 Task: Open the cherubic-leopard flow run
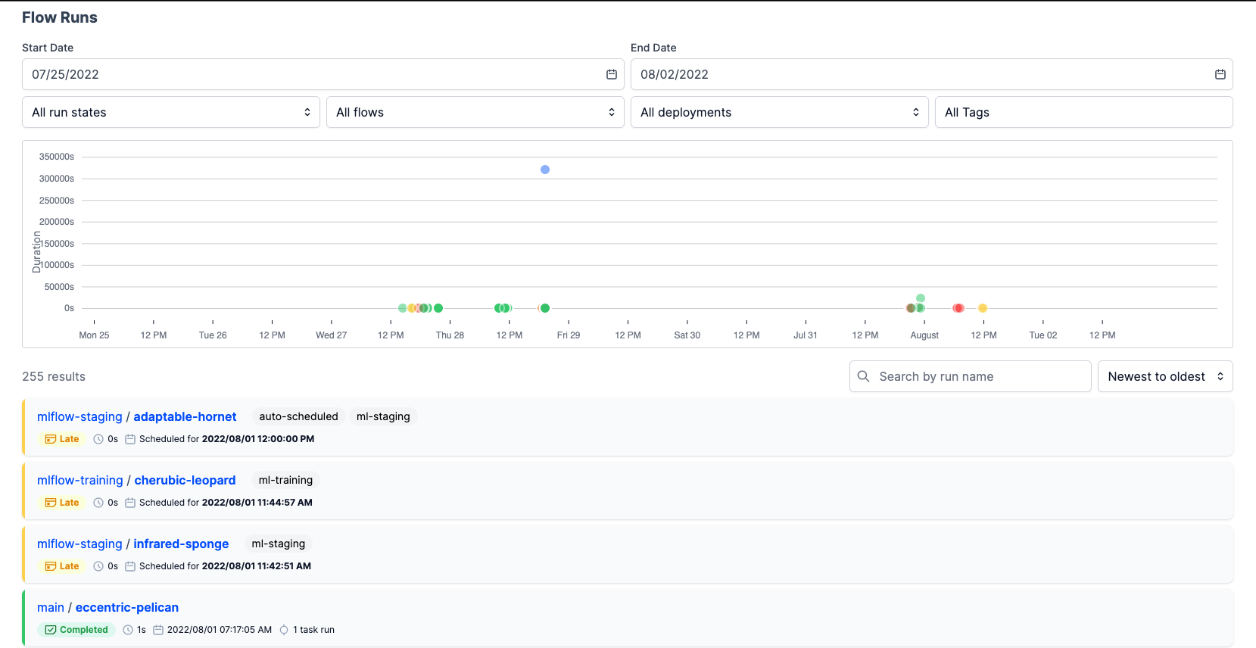pyautogui.click(x=185, y=480)
